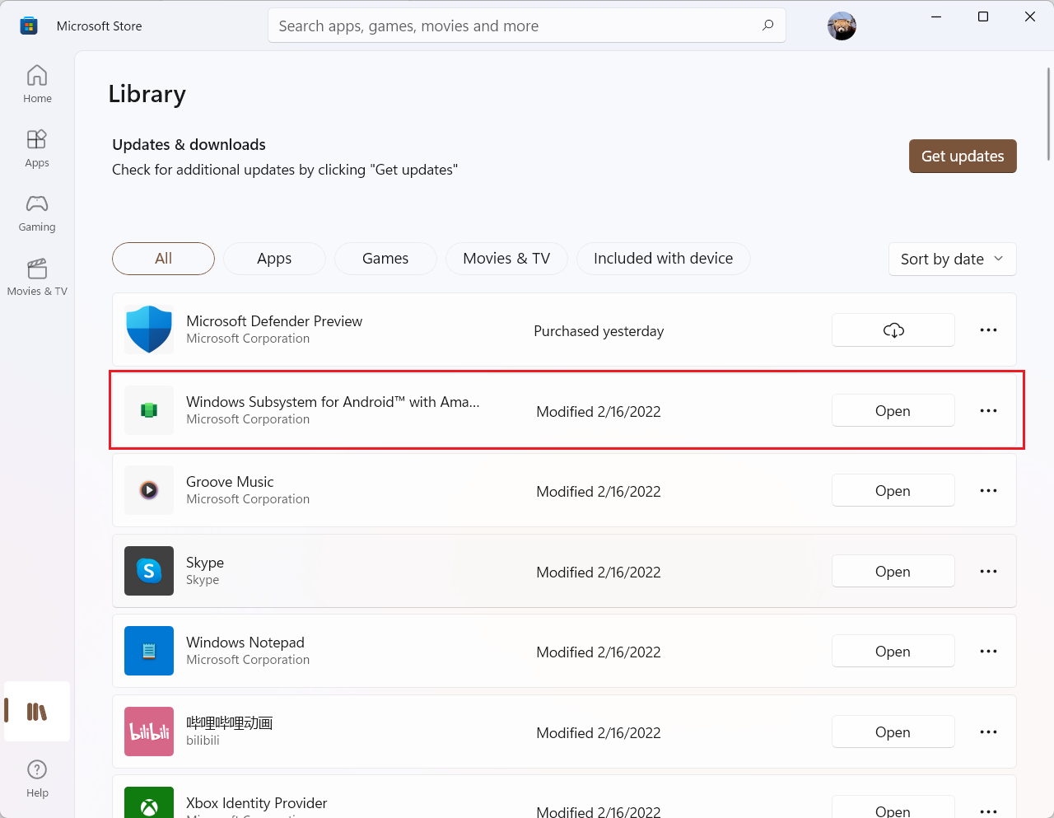Screen dimensions: 1054x818
Task: Open Gaming section in sidebar
Action: click(x=37, y=213)
